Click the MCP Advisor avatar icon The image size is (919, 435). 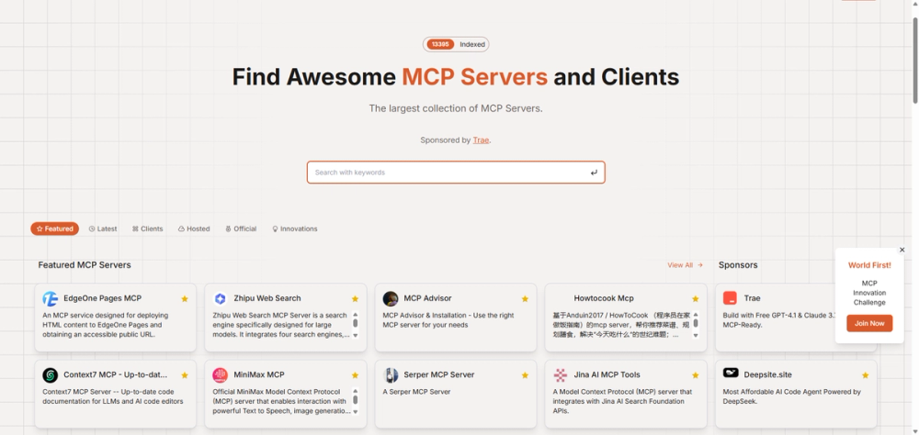point(391,298)
